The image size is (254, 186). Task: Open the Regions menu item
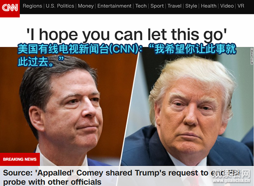click(33, 6)
